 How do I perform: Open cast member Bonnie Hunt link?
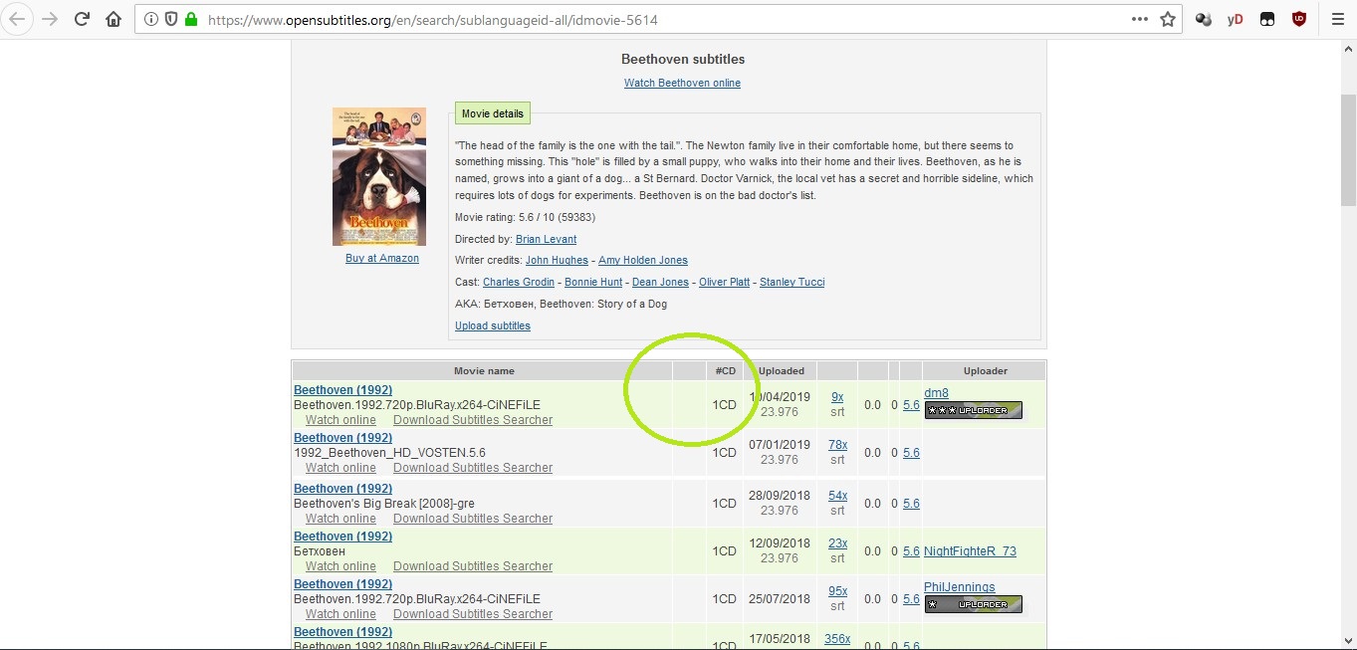point(593,282)
